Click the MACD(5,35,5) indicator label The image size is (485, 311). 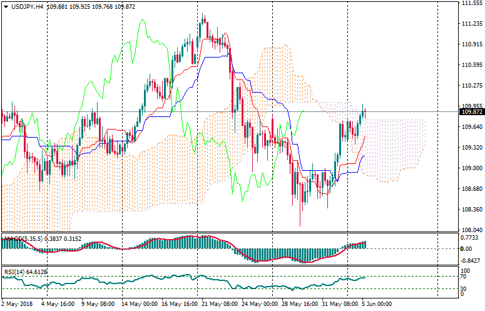[20, 239]
